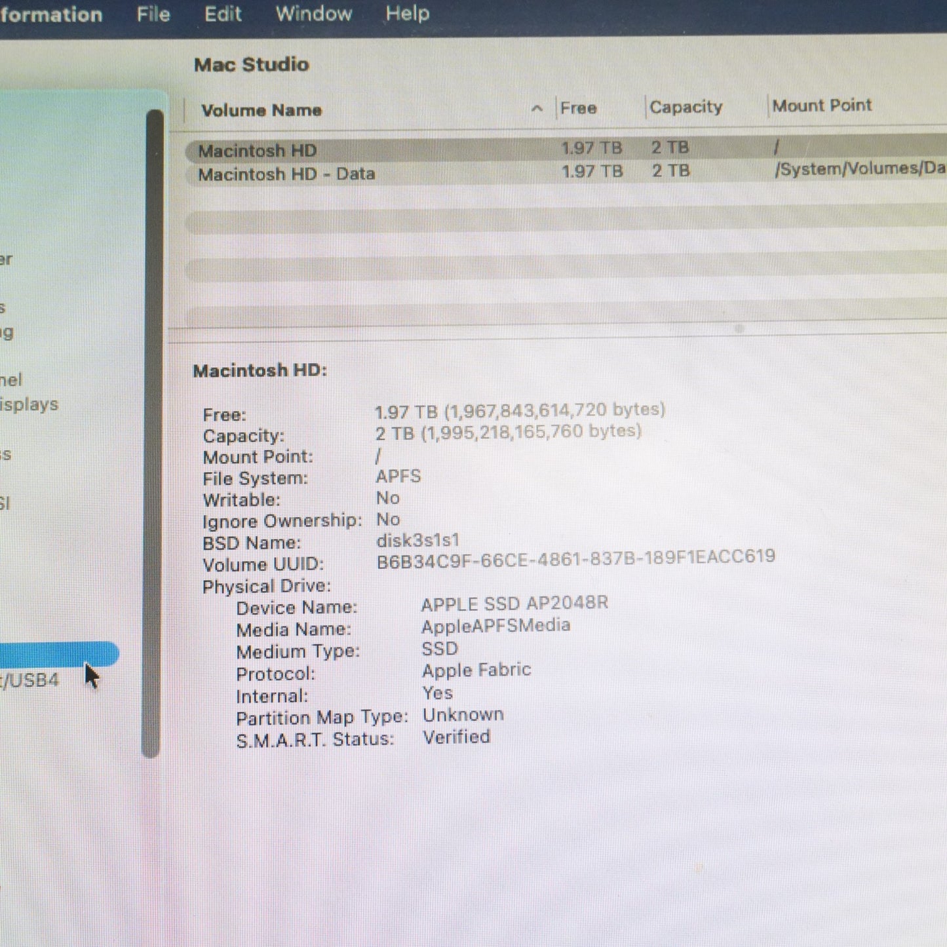Click the APFS file system value
This screenshot has width=947, height=947.
point(398,476)
